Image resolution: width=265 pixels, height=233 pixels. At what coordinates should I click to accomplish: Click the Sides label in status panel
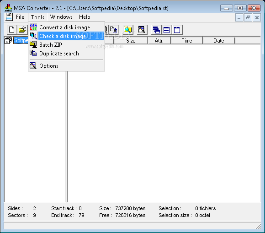(15, 208)
